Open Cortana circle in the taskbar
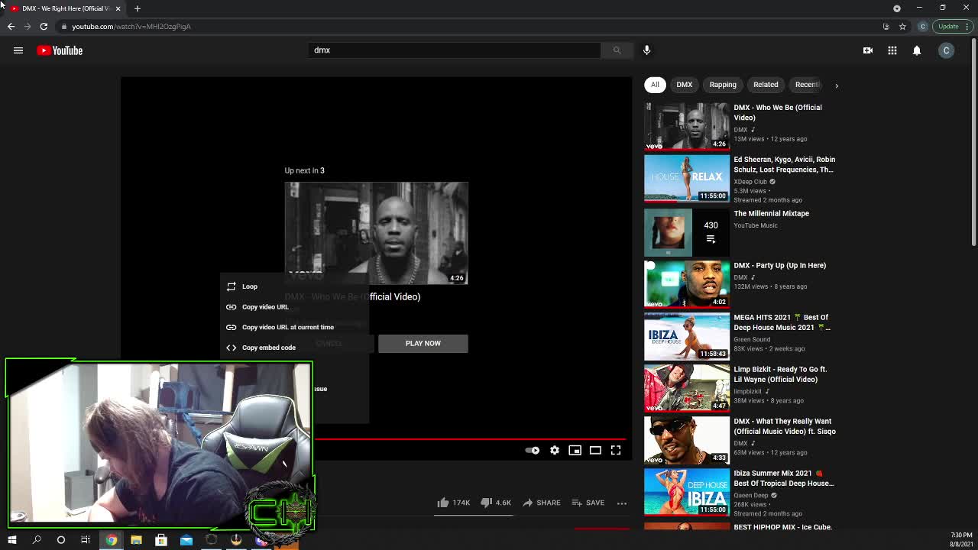This screenshot has height=550, width=978. [61, 540]
